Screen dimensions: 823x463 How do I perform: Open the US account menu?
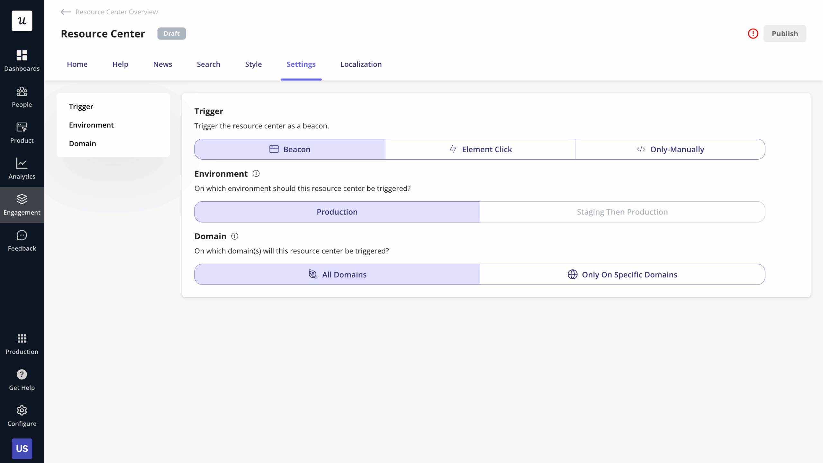[22, 448]
